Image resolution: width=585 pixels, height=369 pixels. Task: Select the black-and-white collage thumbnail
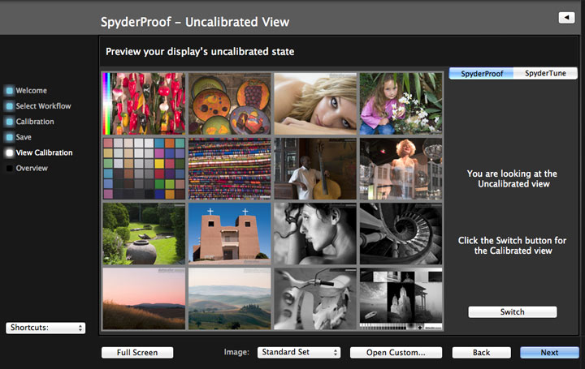[401, 298]
